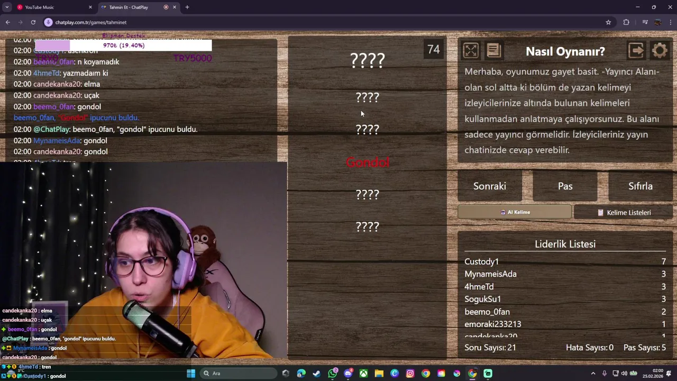Open Discord from the taskbar

pyautogui.click(x=348, y=374)
